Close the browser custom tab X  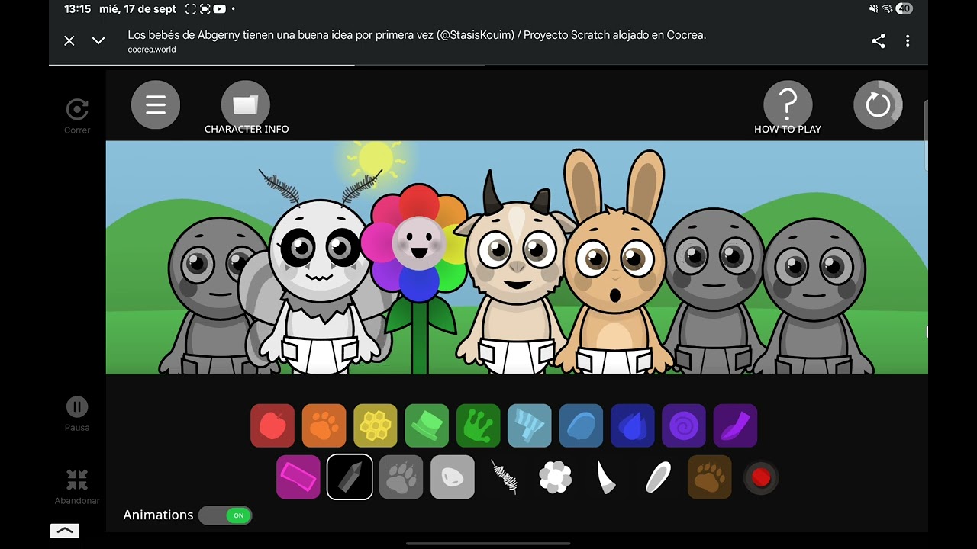(69, 41)
